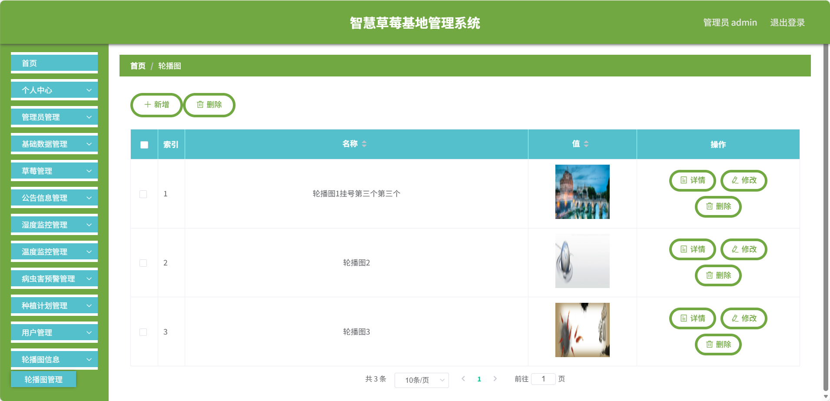Click the 共 3 条 total count text
The width and height of the screenshot is (830, 401).
click(375, 379)
